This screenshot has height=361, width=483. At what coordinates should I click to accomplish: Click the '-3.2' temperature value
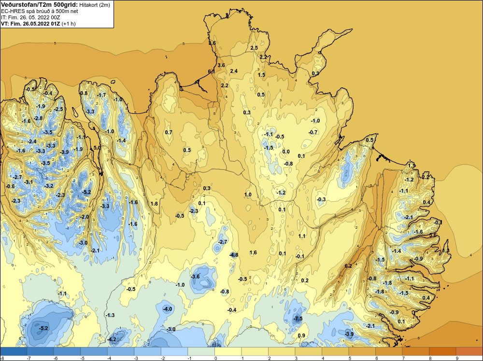[49, 186]
